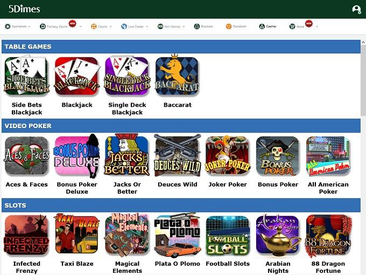Screen dimensions: 366x275
Task: Click the 5Dimes logo link
Action: point(24,9)
